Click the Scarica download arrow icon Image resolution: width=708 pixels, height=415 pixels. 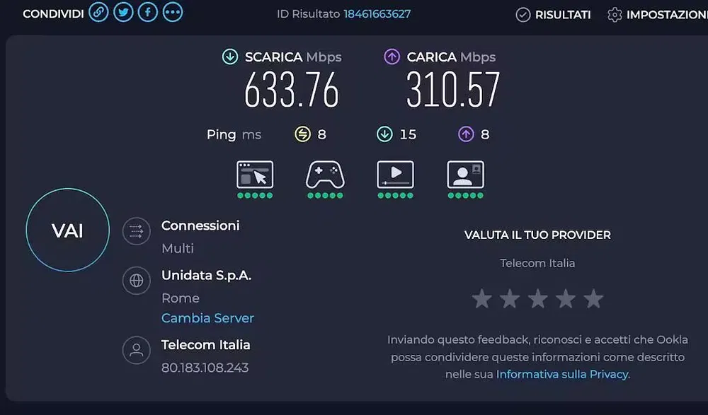coord(229,57)
